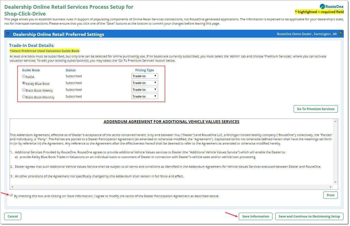Click the agreement horizontal scrollbar left arrow
Viewport: 350px width, 226px height.
tap(12, 187)
